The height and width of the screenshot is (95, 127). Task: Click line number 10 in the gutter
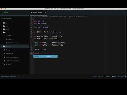point(31,36)
